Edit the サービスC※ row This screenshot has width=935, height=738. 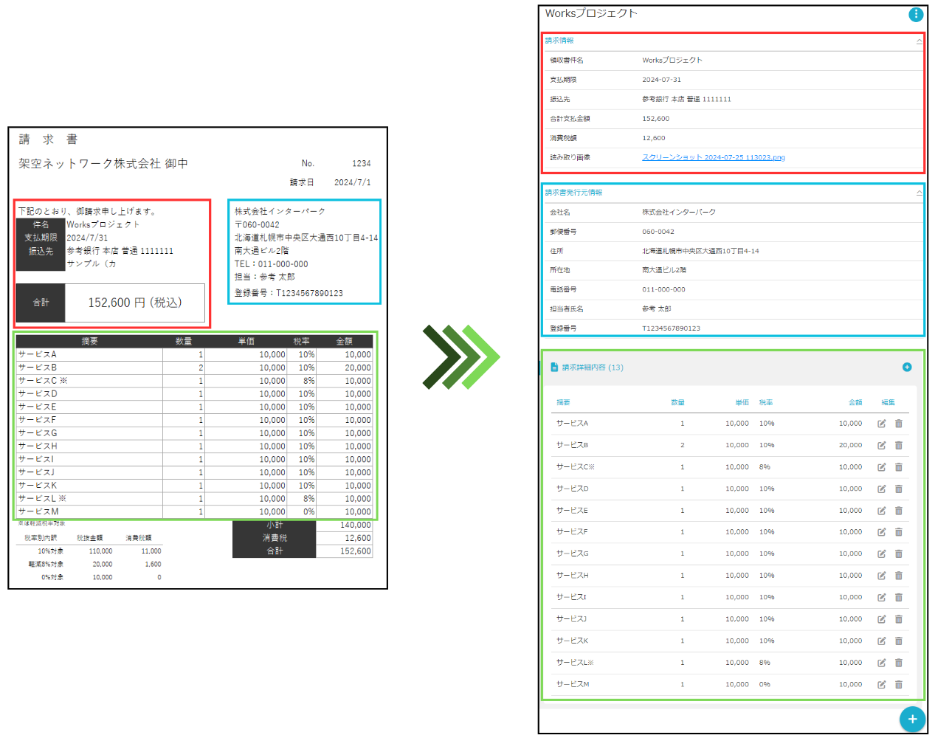tap(881, 467)
